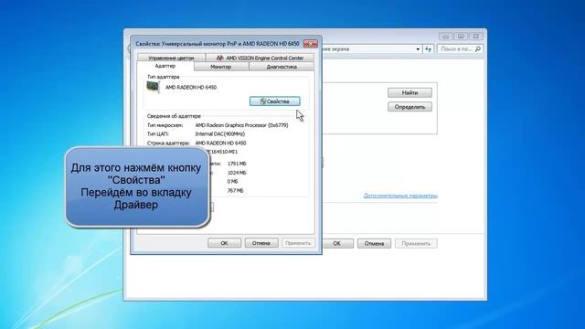This screenshot has height=329, width=585.
Task: Click the Найти button
Action: (x=409, y=92)
